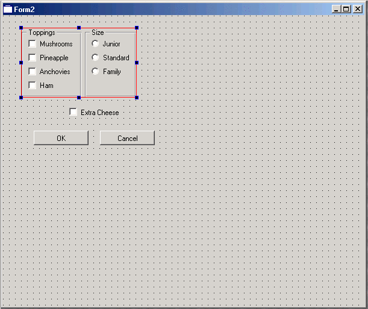Image resolution: width=368 pixels, height=309 pixels.
Task: Select the Junior size radio button
Action: tap(95, 44)
